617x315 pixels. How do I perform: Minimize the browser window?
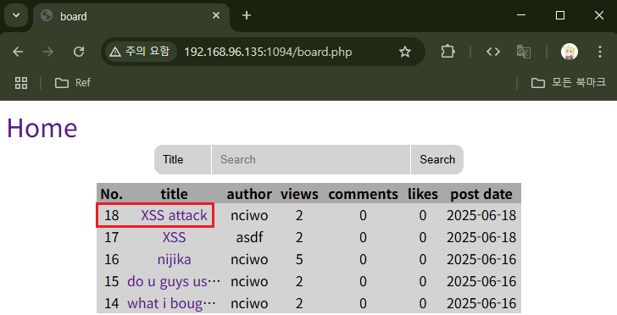(521, 15)
